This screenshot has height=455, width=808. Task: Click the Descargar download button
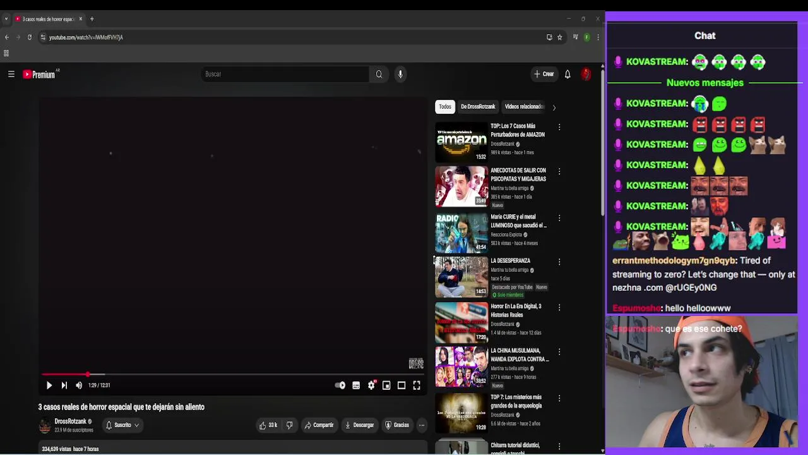click(359, 425)
